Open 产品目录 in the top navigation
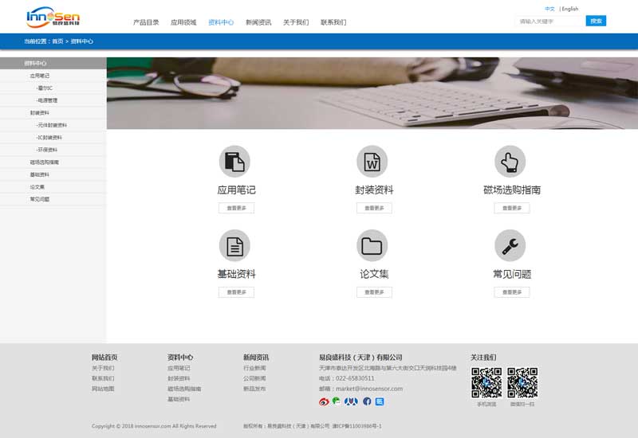The image size is (638, 438). (x=146, y=22)
